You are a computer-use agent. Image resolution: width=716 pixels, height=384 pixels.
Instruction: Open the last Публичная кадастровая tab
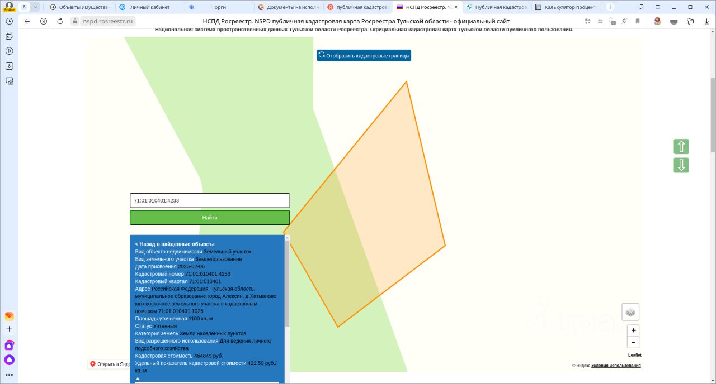pyautogui.click(x=497, y=7)
